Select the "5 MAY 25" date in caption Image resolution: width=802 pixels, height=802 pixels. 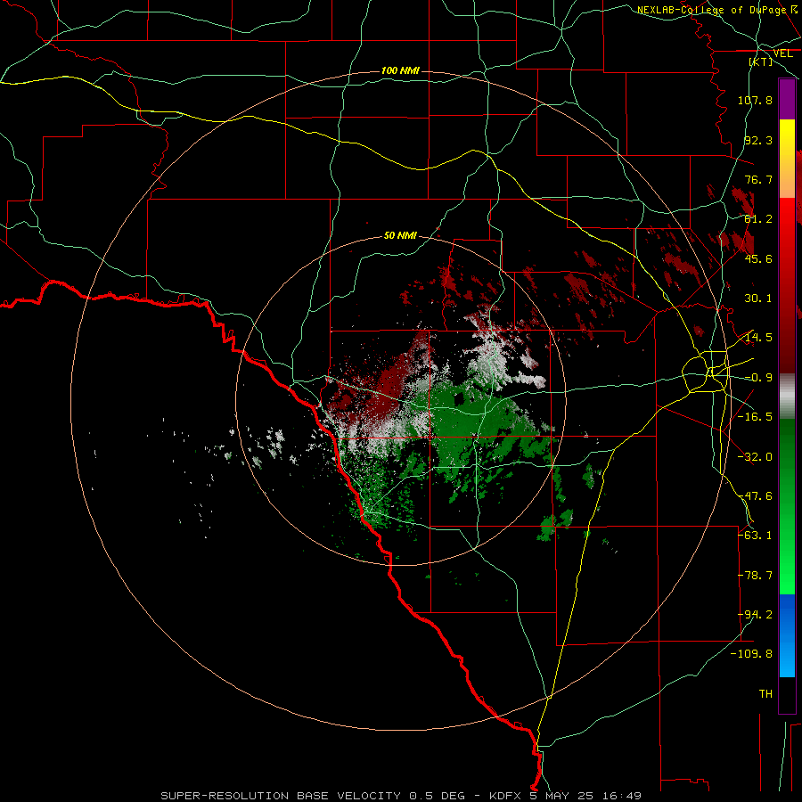pyautogui.click(x=561, y=796)
